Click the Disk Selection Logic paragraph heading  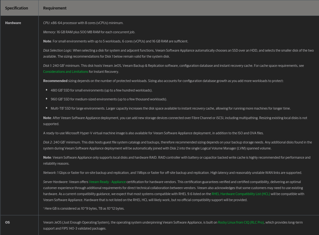57,50
